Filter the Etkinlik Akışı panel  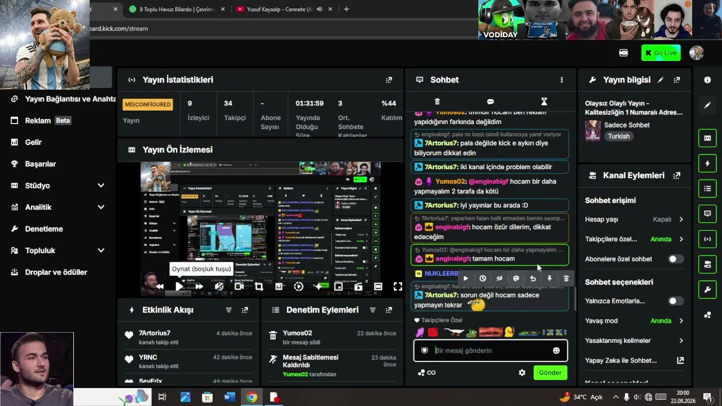(228, 310)
